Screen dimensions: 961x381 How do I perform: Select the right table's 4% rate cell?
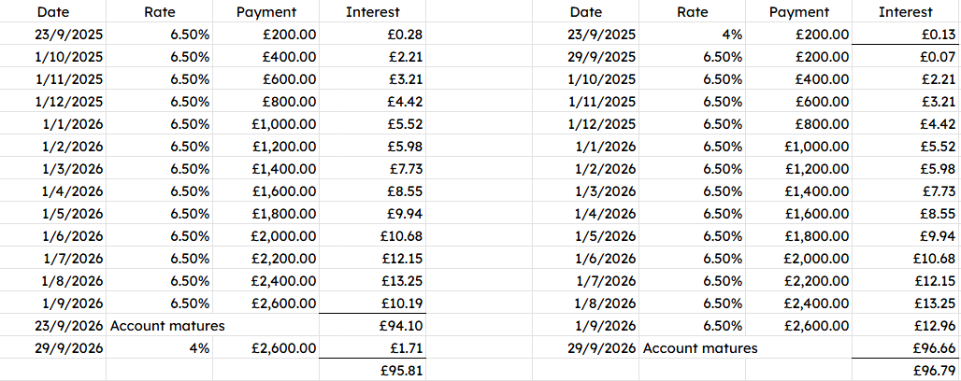point(693,35)
